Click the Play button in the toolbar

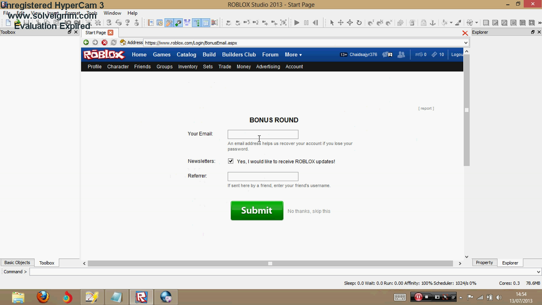[x=296, y=23]
